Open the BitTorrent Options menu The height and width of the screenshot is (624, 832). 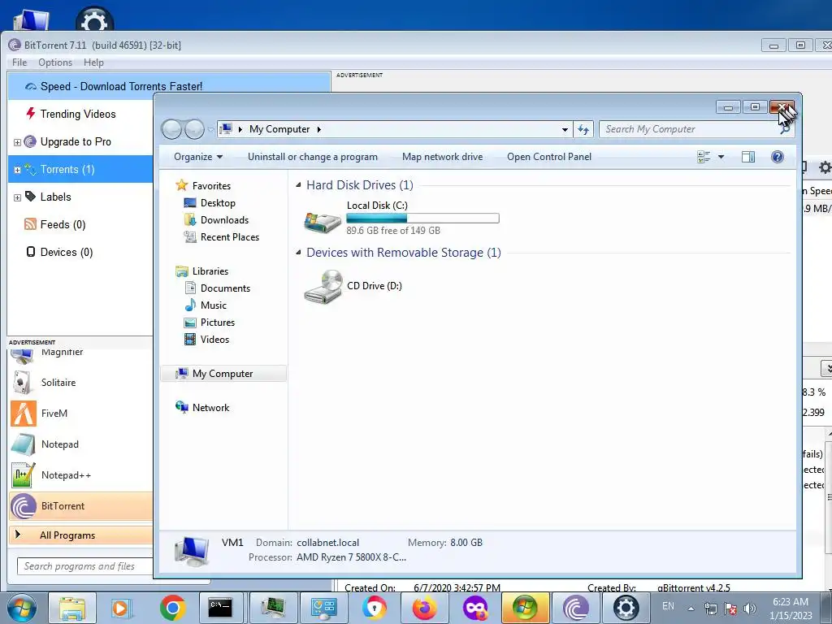coord(55,62)
